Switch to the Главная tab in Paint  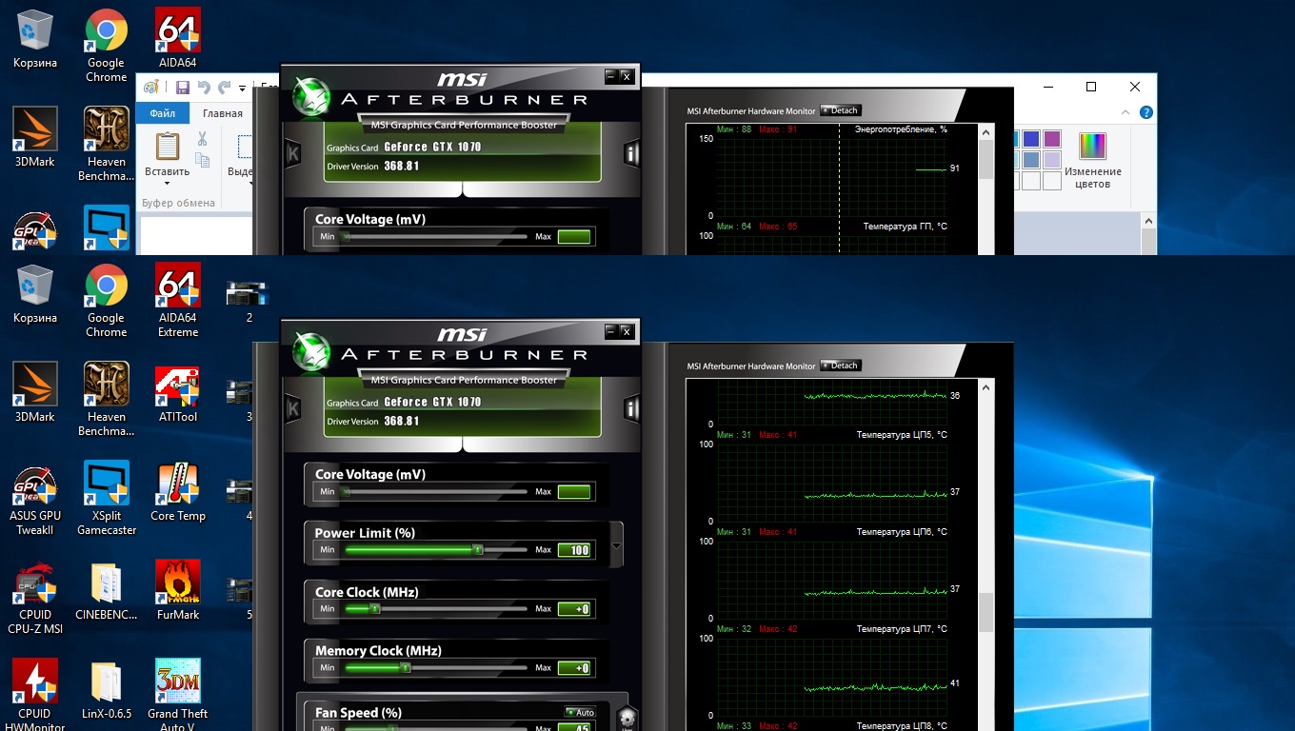click(x=222, y=113)
